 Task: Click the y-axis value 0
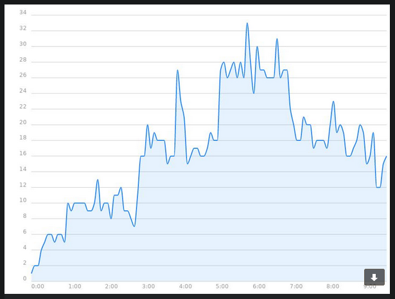click(24, 278)
